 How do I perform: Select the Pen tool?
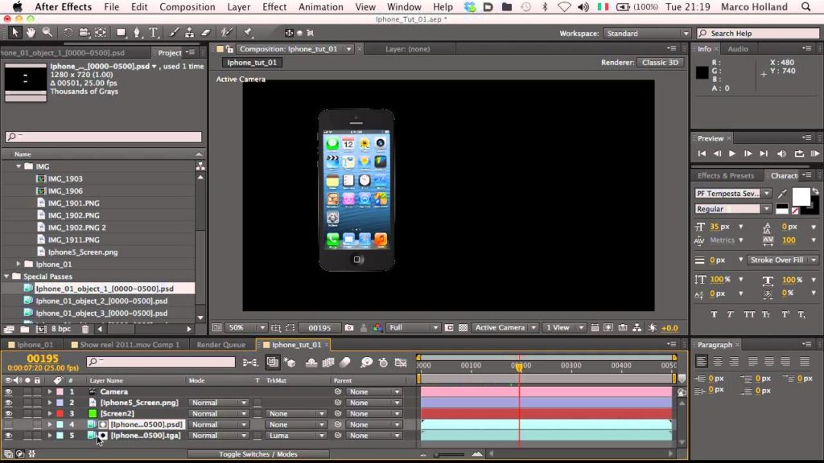point(137,33)
